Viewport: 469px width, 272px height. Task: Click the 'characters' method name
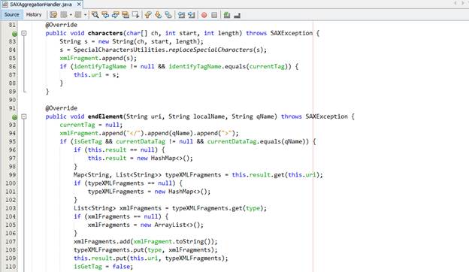point(105,33)
